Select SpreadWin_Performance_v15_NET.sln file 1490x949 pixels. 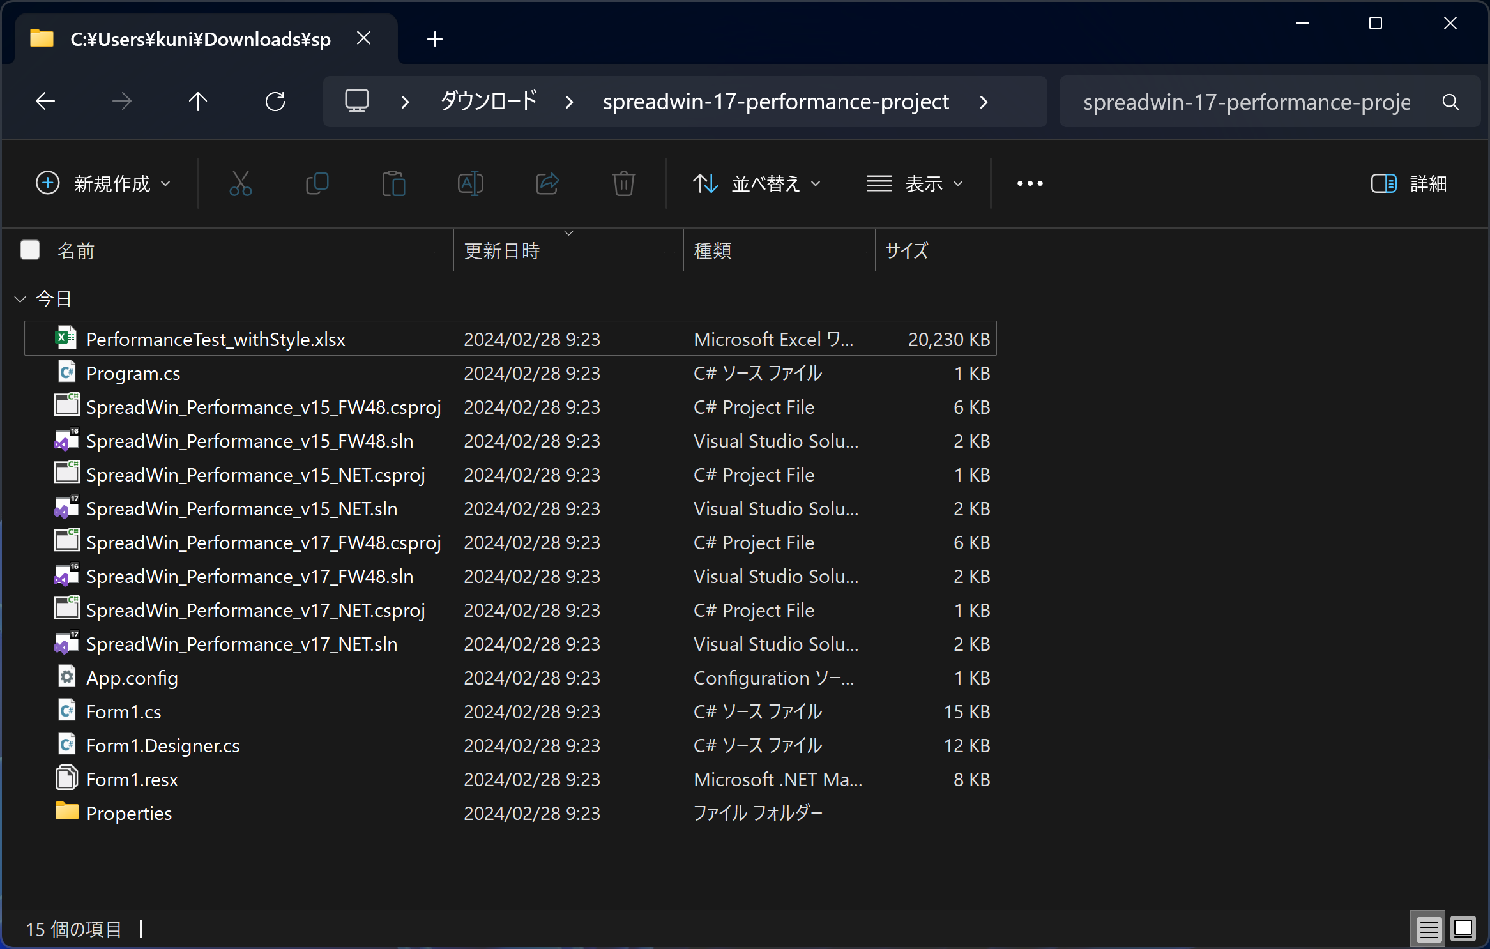(x=510, y=508)
